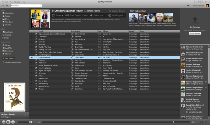Skip to previous track
Image resolution: width=210 pixels, height=125 pixels.
(x=4, y=122)
